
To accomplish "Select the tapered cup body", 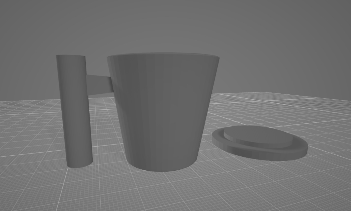I will tap(163, 112).
